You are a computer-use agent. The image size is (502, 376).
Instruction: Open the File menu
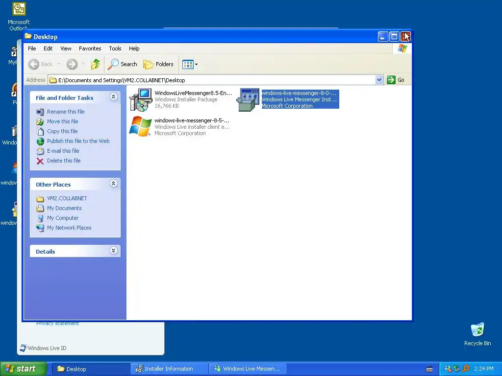pyautogui.click(x=32, y=48)
